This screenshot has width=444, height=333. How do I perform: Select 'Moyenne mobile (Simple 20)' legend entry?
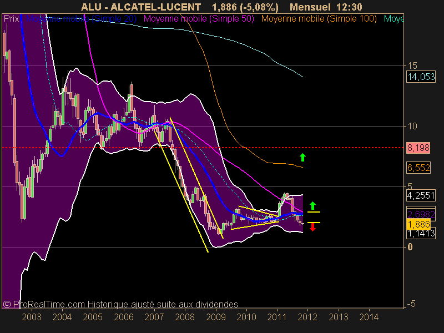point(81,19)
